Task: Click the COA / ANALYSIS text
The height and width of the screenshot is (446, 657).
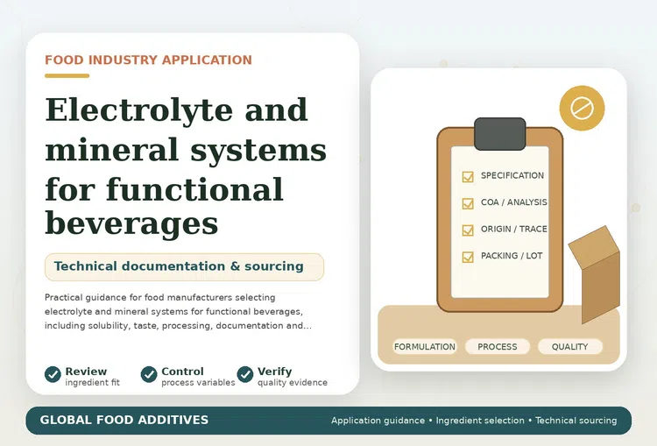Action: pos(513,202)
